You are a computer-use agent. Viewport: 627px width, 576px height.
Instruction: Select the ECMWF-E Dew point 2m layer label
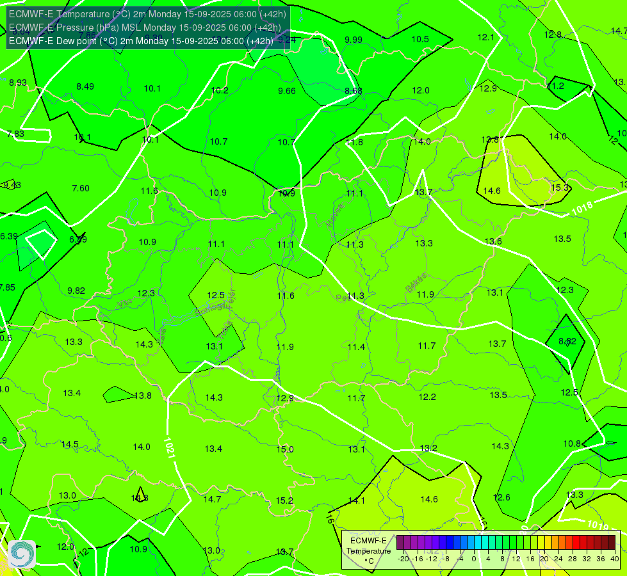tap(141, 41)
